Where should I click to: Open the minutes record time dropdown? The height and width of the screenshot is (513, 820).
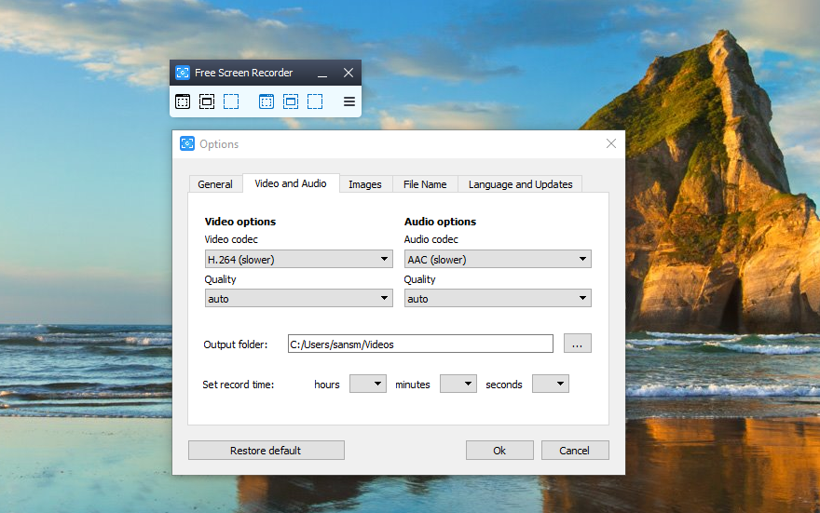458,384
